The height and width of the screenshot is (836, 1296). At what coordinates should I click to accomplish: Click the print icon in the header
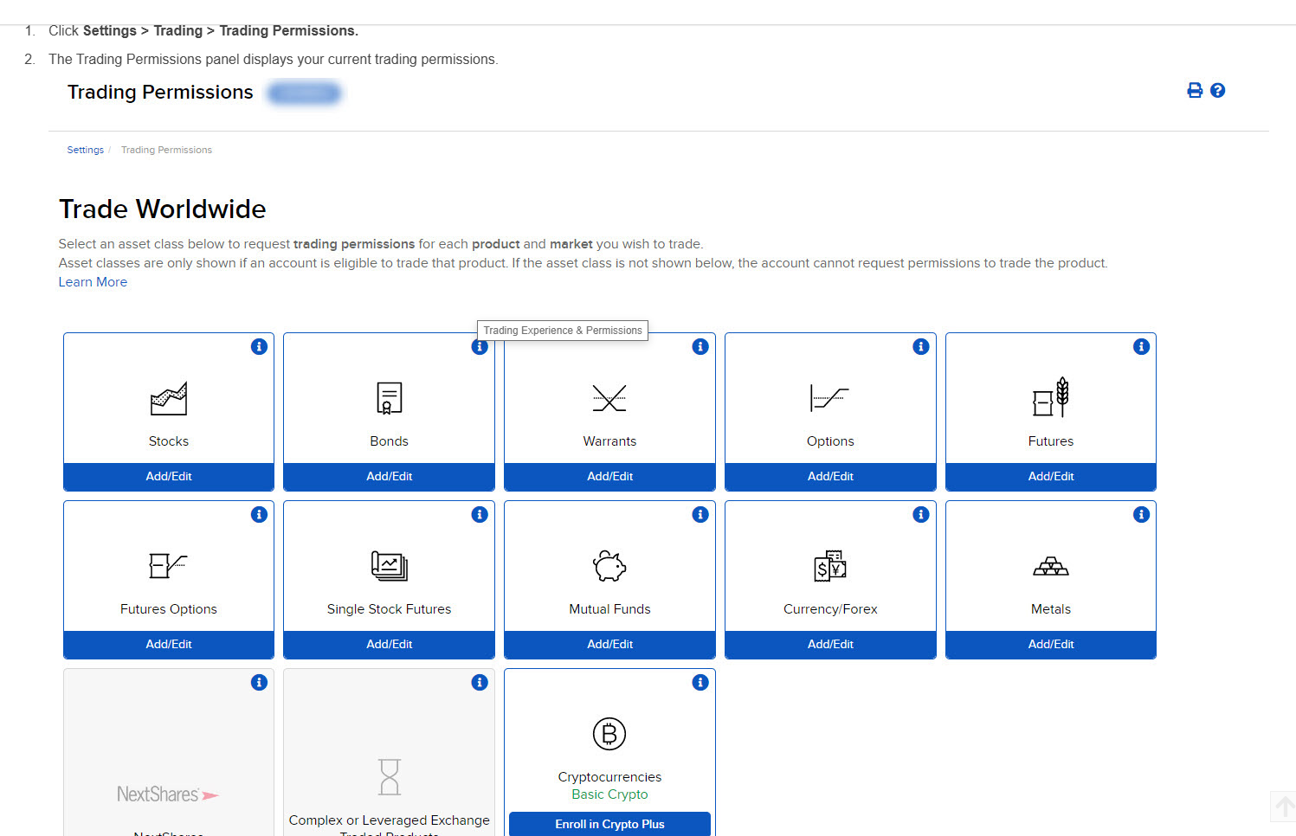point(1195,90)
